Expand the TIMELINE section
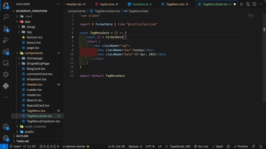Screen dimensions: 266x149 [x=22, y=141]
